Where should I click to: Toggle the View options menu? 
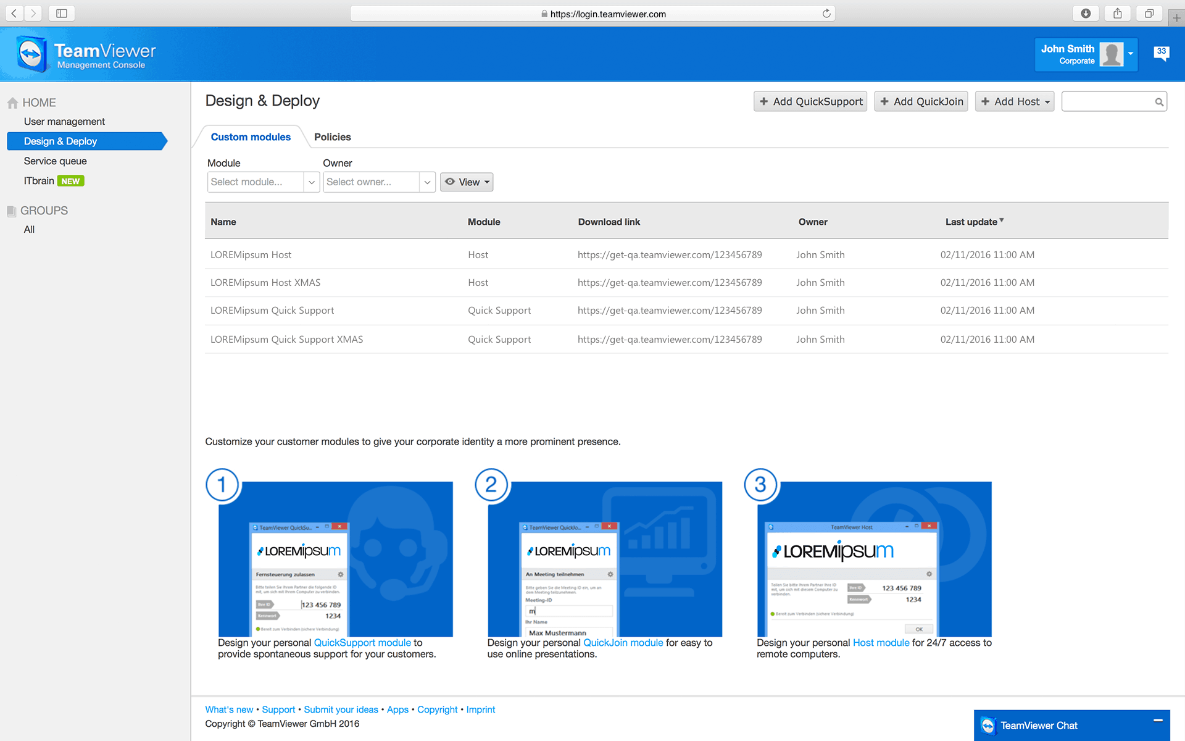click(x=467, y=181)
